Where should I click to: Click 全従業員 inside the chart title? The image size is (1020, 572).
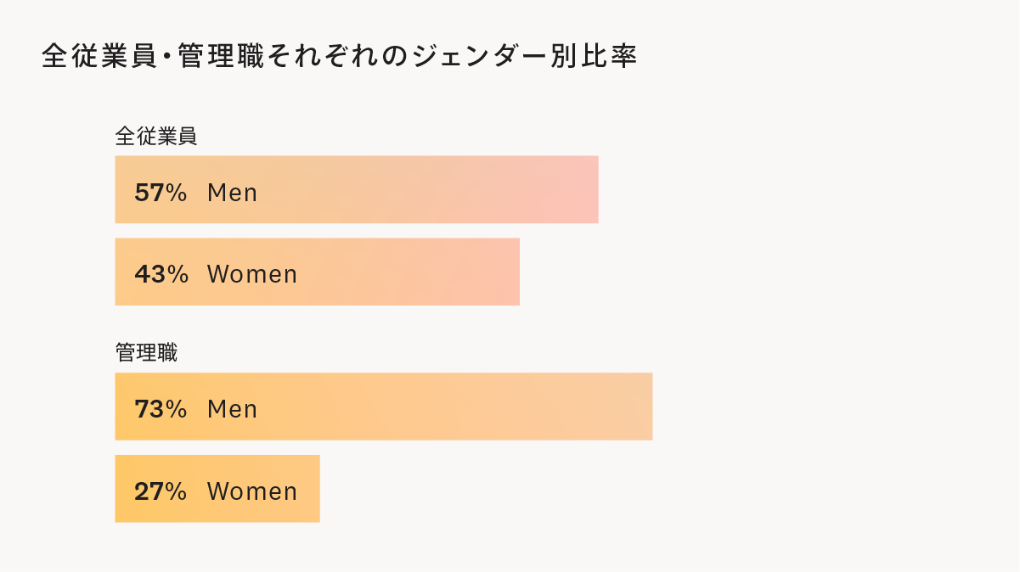tap(99, 57)
